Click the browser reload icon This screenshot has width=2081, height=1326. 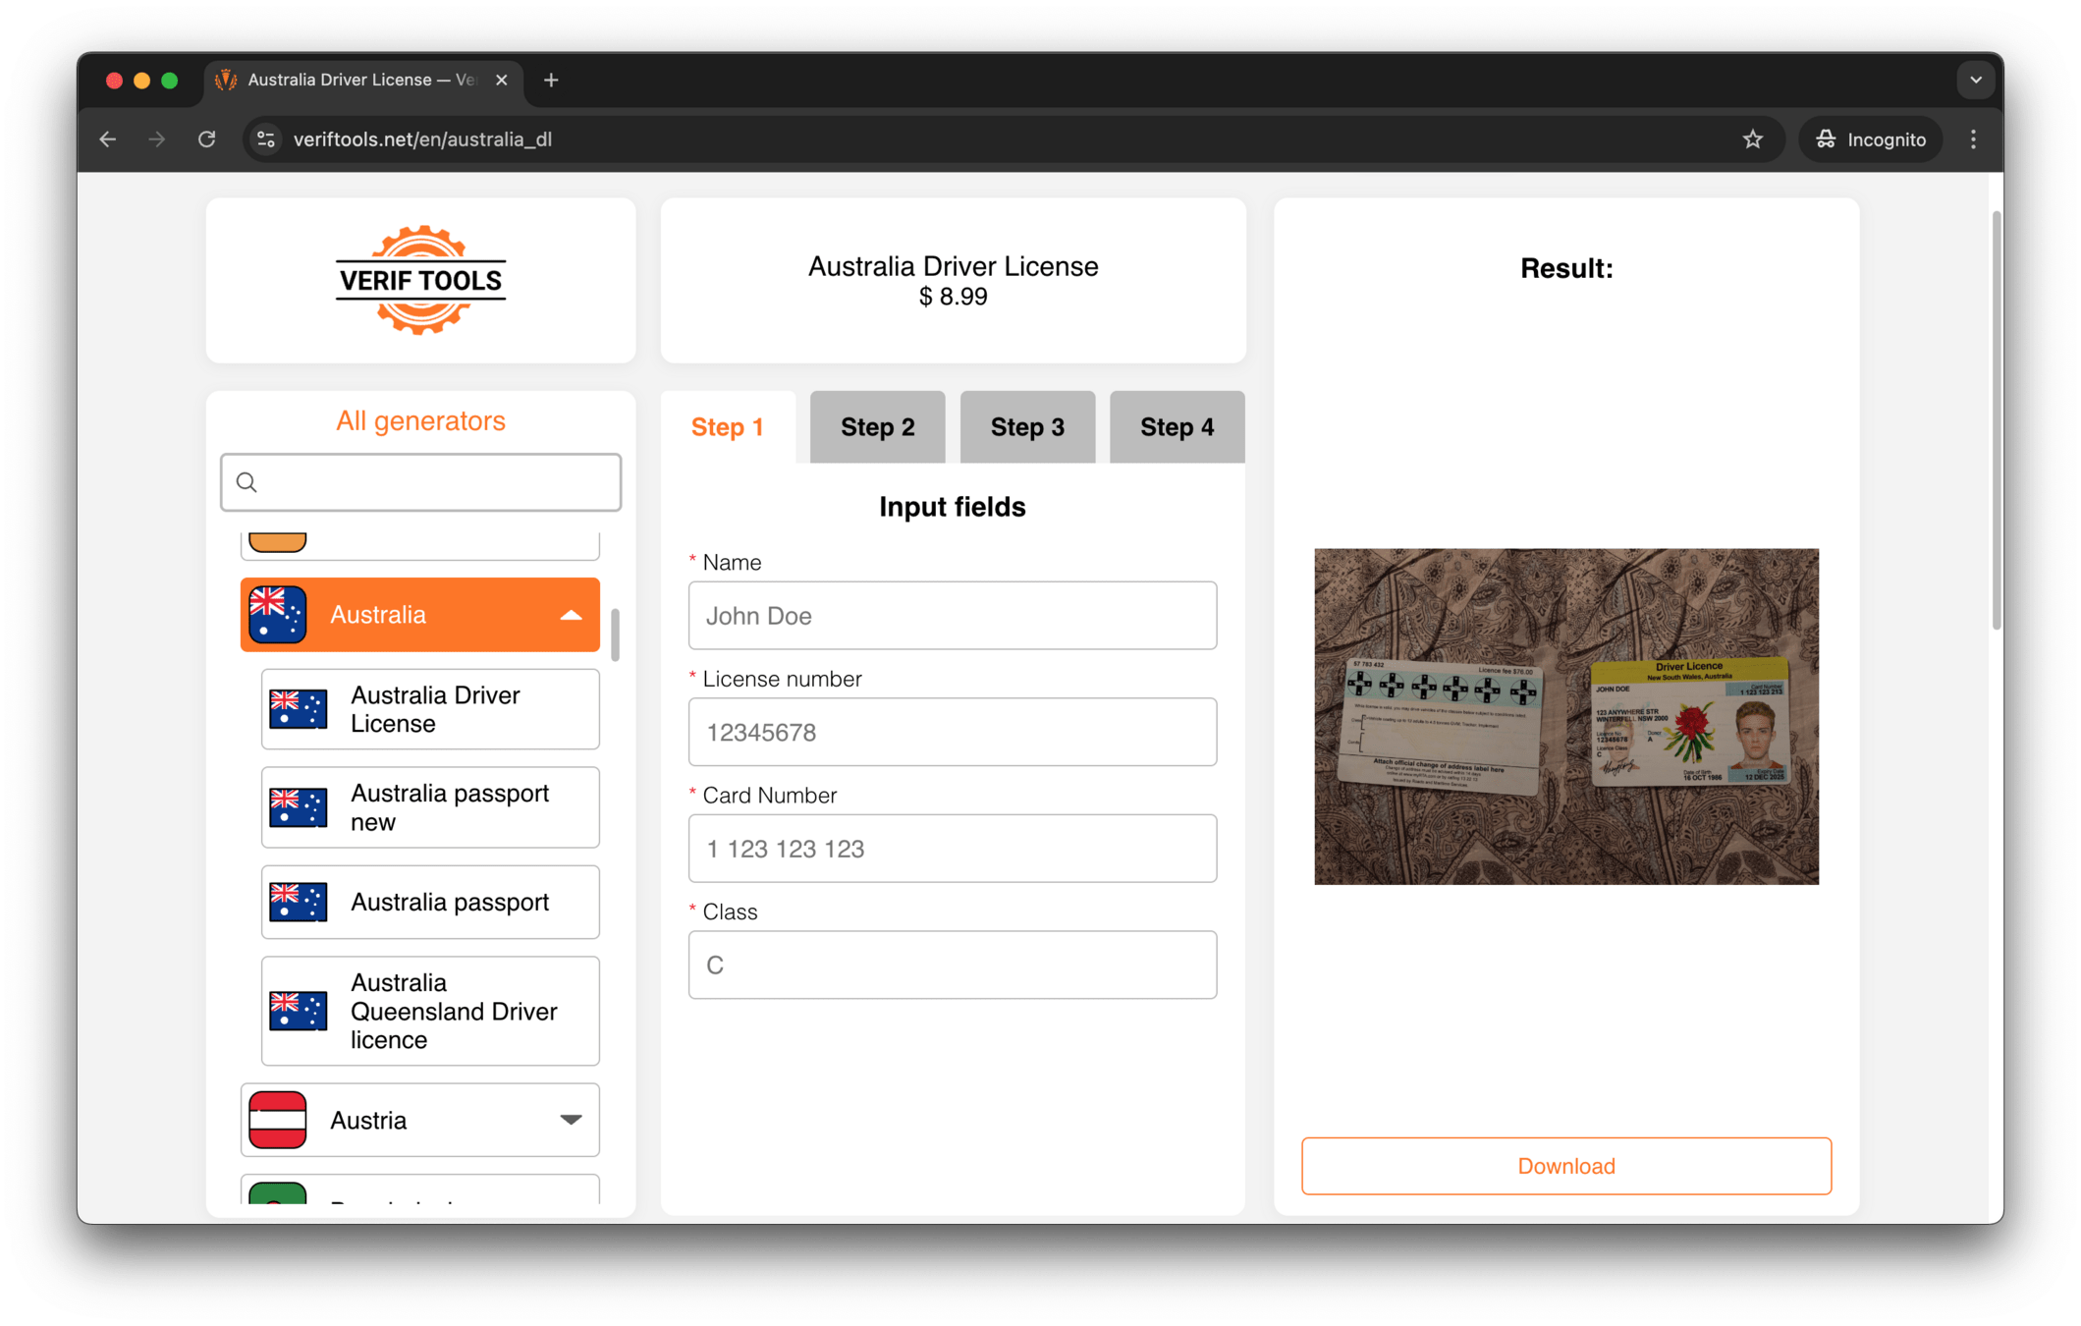tap(207, 139)
